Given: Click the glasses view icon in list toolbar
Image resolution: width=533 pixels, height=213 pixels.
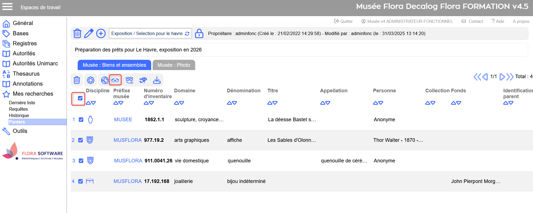Looking at the screenshot, I should coord(115,80).
